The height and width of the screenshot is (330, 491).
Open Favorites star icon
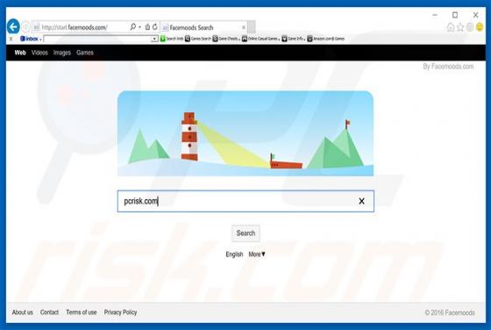tap(460, 27)
